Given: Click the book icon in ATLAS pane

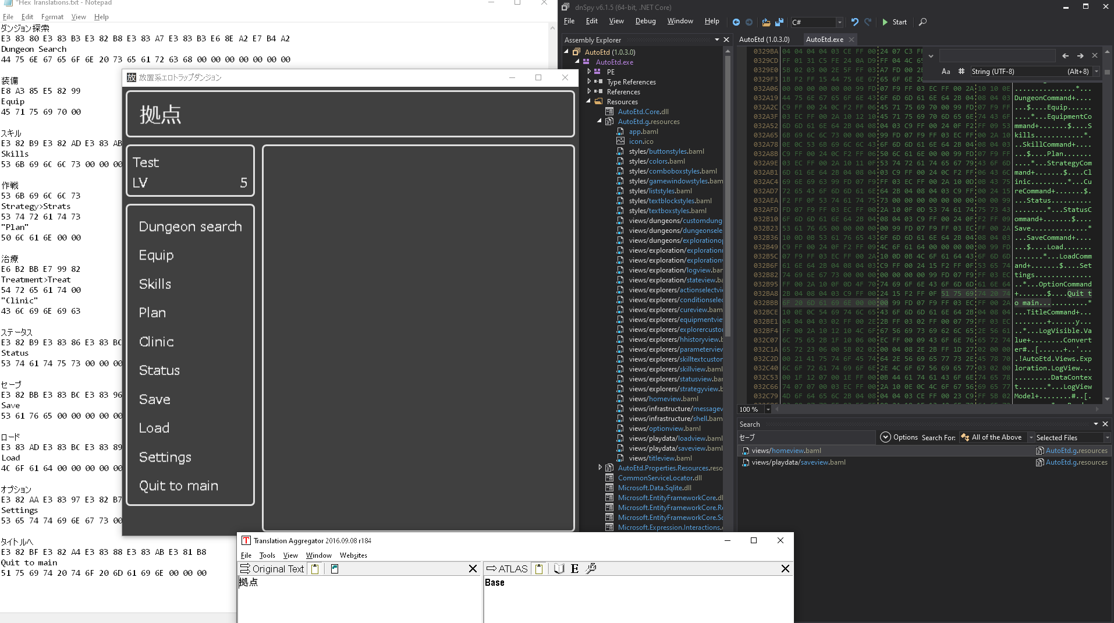Looking at the screenshot, I should (x=559, y=569).
